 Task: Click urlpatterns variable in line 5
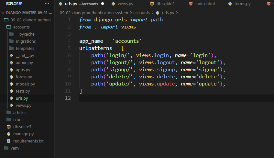[95, 48]
